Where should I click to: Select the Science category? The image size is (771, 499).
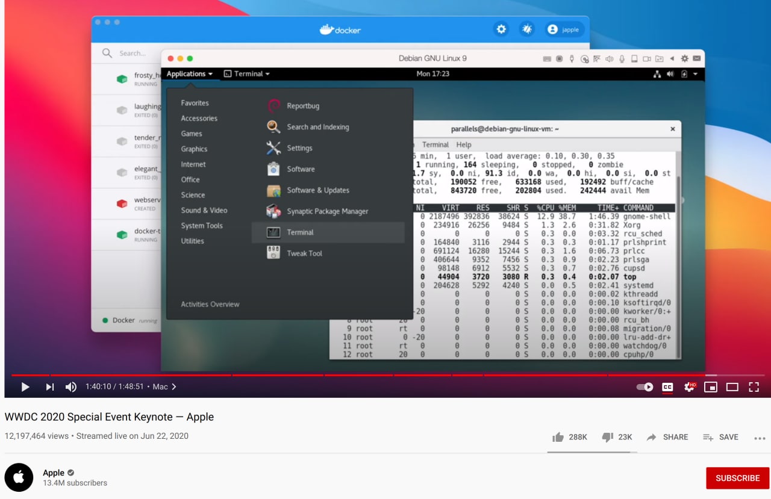pyautogui.click(x=193, y=195)
